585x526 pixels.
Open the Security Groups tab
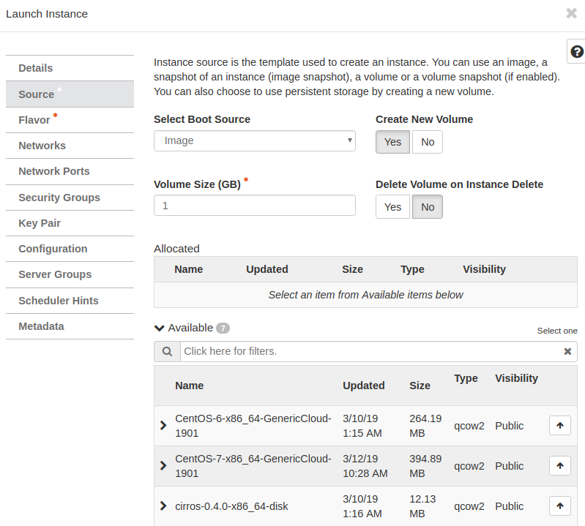(x=59, y=198)
